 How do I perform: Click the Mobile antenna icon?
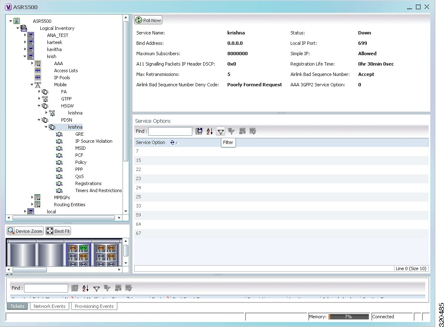click(38, 85)
